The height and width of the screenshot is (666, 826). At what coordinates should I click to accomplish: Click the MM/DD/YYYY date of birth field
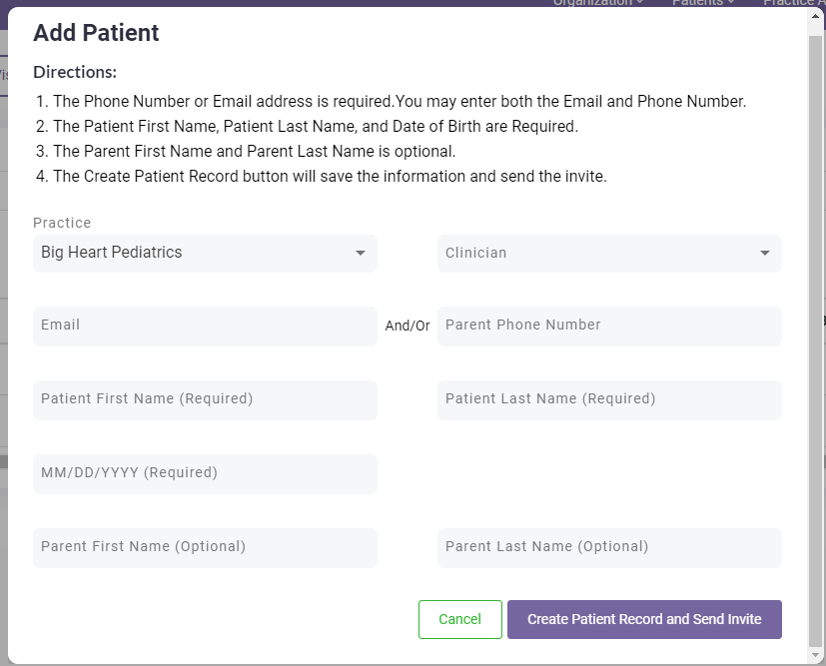pyautogui.click(x=205, y=473)
